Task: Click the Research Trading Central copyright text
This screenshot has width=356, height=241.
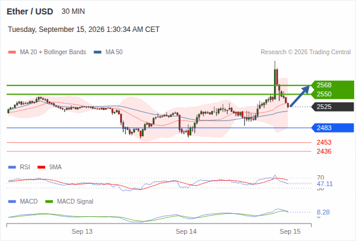Action: point(305,52)
